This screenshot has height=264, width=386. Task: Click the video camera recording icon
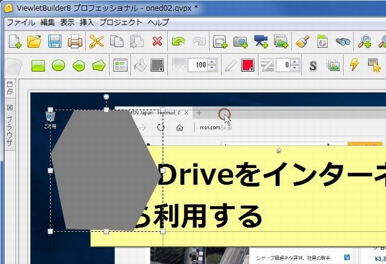261,42
